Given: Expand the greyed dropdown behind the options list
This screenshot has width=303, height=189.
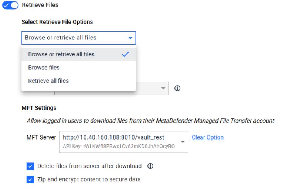Looking at the screenshot, I should (x=163, y=88).
